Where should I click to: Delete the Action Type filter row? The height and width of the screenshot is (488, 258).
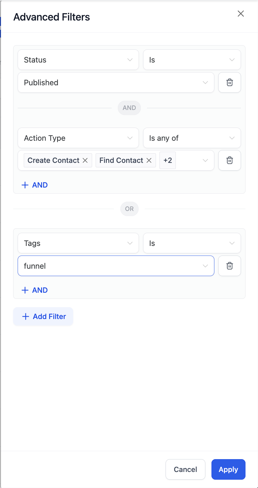tap(229, 160)
